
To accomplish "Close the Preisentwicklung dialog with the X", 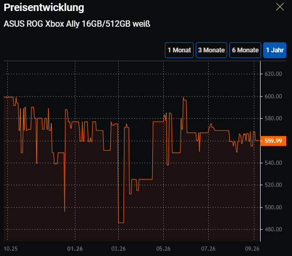I will [x=280, y=7].
